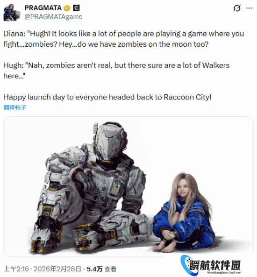Screen dimensions: 257x277
Task: Open the three-dot more options menu
Action: pyautogui.click(x=249, y=8)
